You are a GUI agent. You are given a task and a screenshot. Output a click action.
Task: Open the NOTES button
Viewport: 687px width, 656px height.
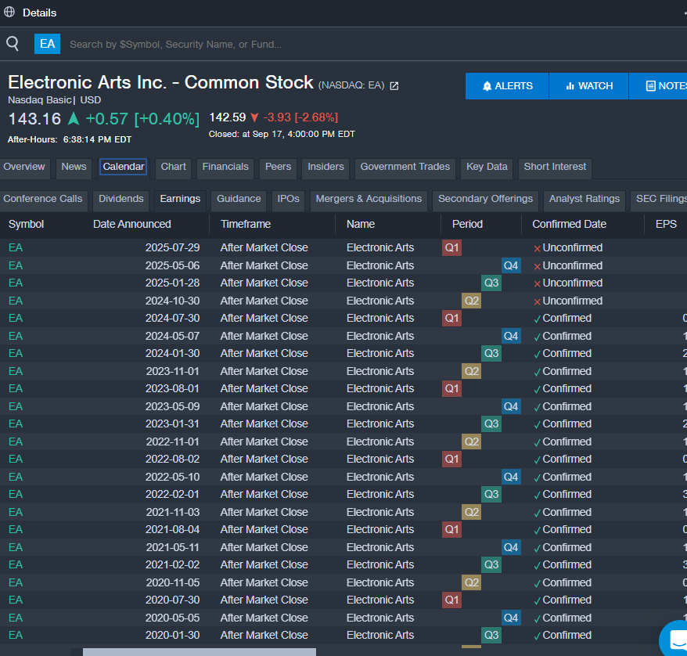659,86
